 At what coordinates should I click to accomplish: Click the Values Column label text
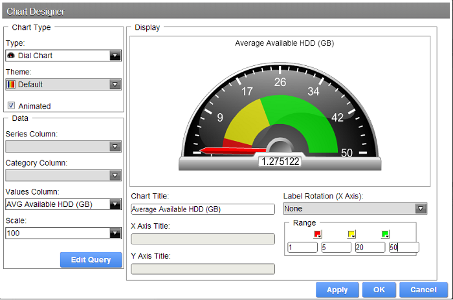pos(32,192)
